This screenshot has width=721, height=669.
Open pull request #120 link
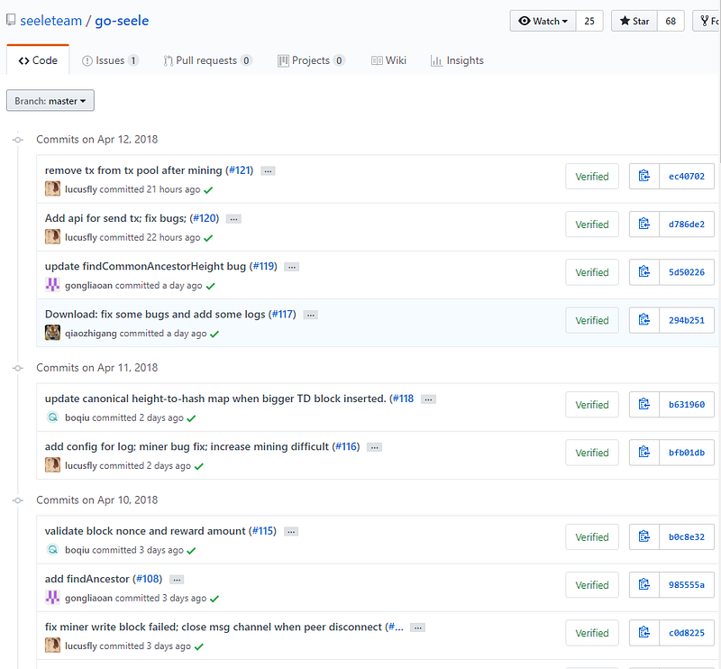(x=205, y=218)
